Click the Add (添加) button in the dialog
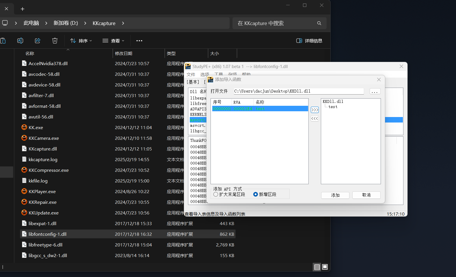456x277 pixels. tap(335, 195)
